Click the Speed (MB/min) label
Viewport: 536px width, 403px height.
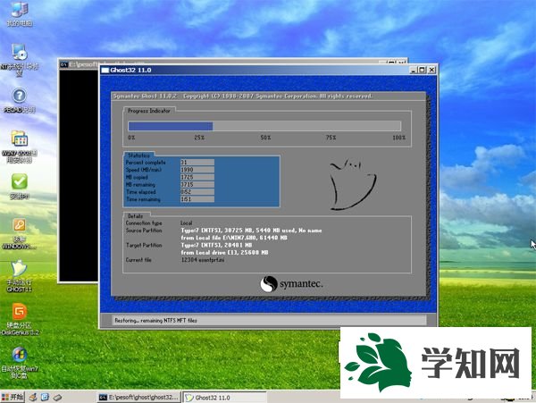pos(143,170)
